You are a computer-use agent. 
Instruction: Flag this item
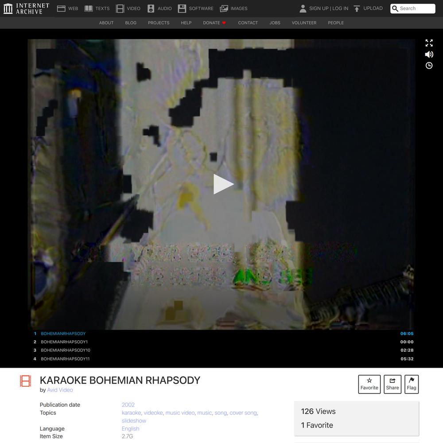pyautogui.click(x=412, y=384)
